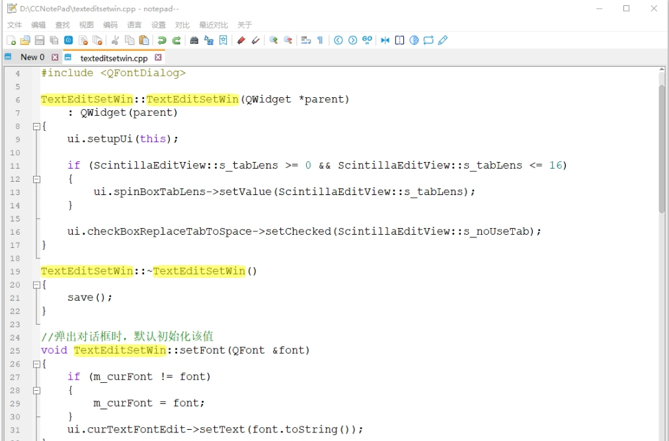Open the 设置 menu
Image resolution: width=669 pixels, height=441 pixels.
point(159,24)
